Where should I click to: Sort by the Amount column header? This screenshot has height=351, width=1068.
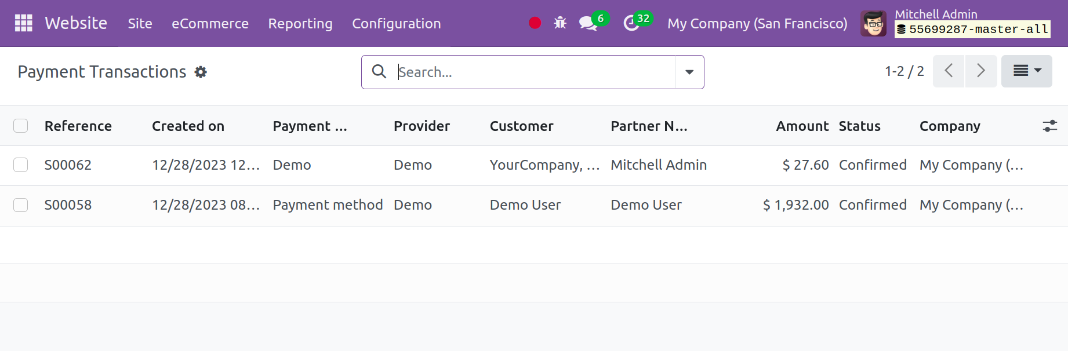[802, 126]
